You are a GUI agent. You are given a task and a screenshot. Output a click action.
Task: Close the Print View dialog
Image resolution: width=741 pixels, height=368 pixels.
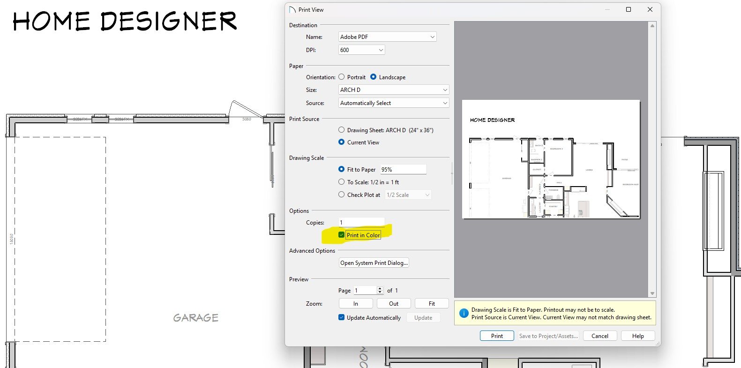point(650,9)
